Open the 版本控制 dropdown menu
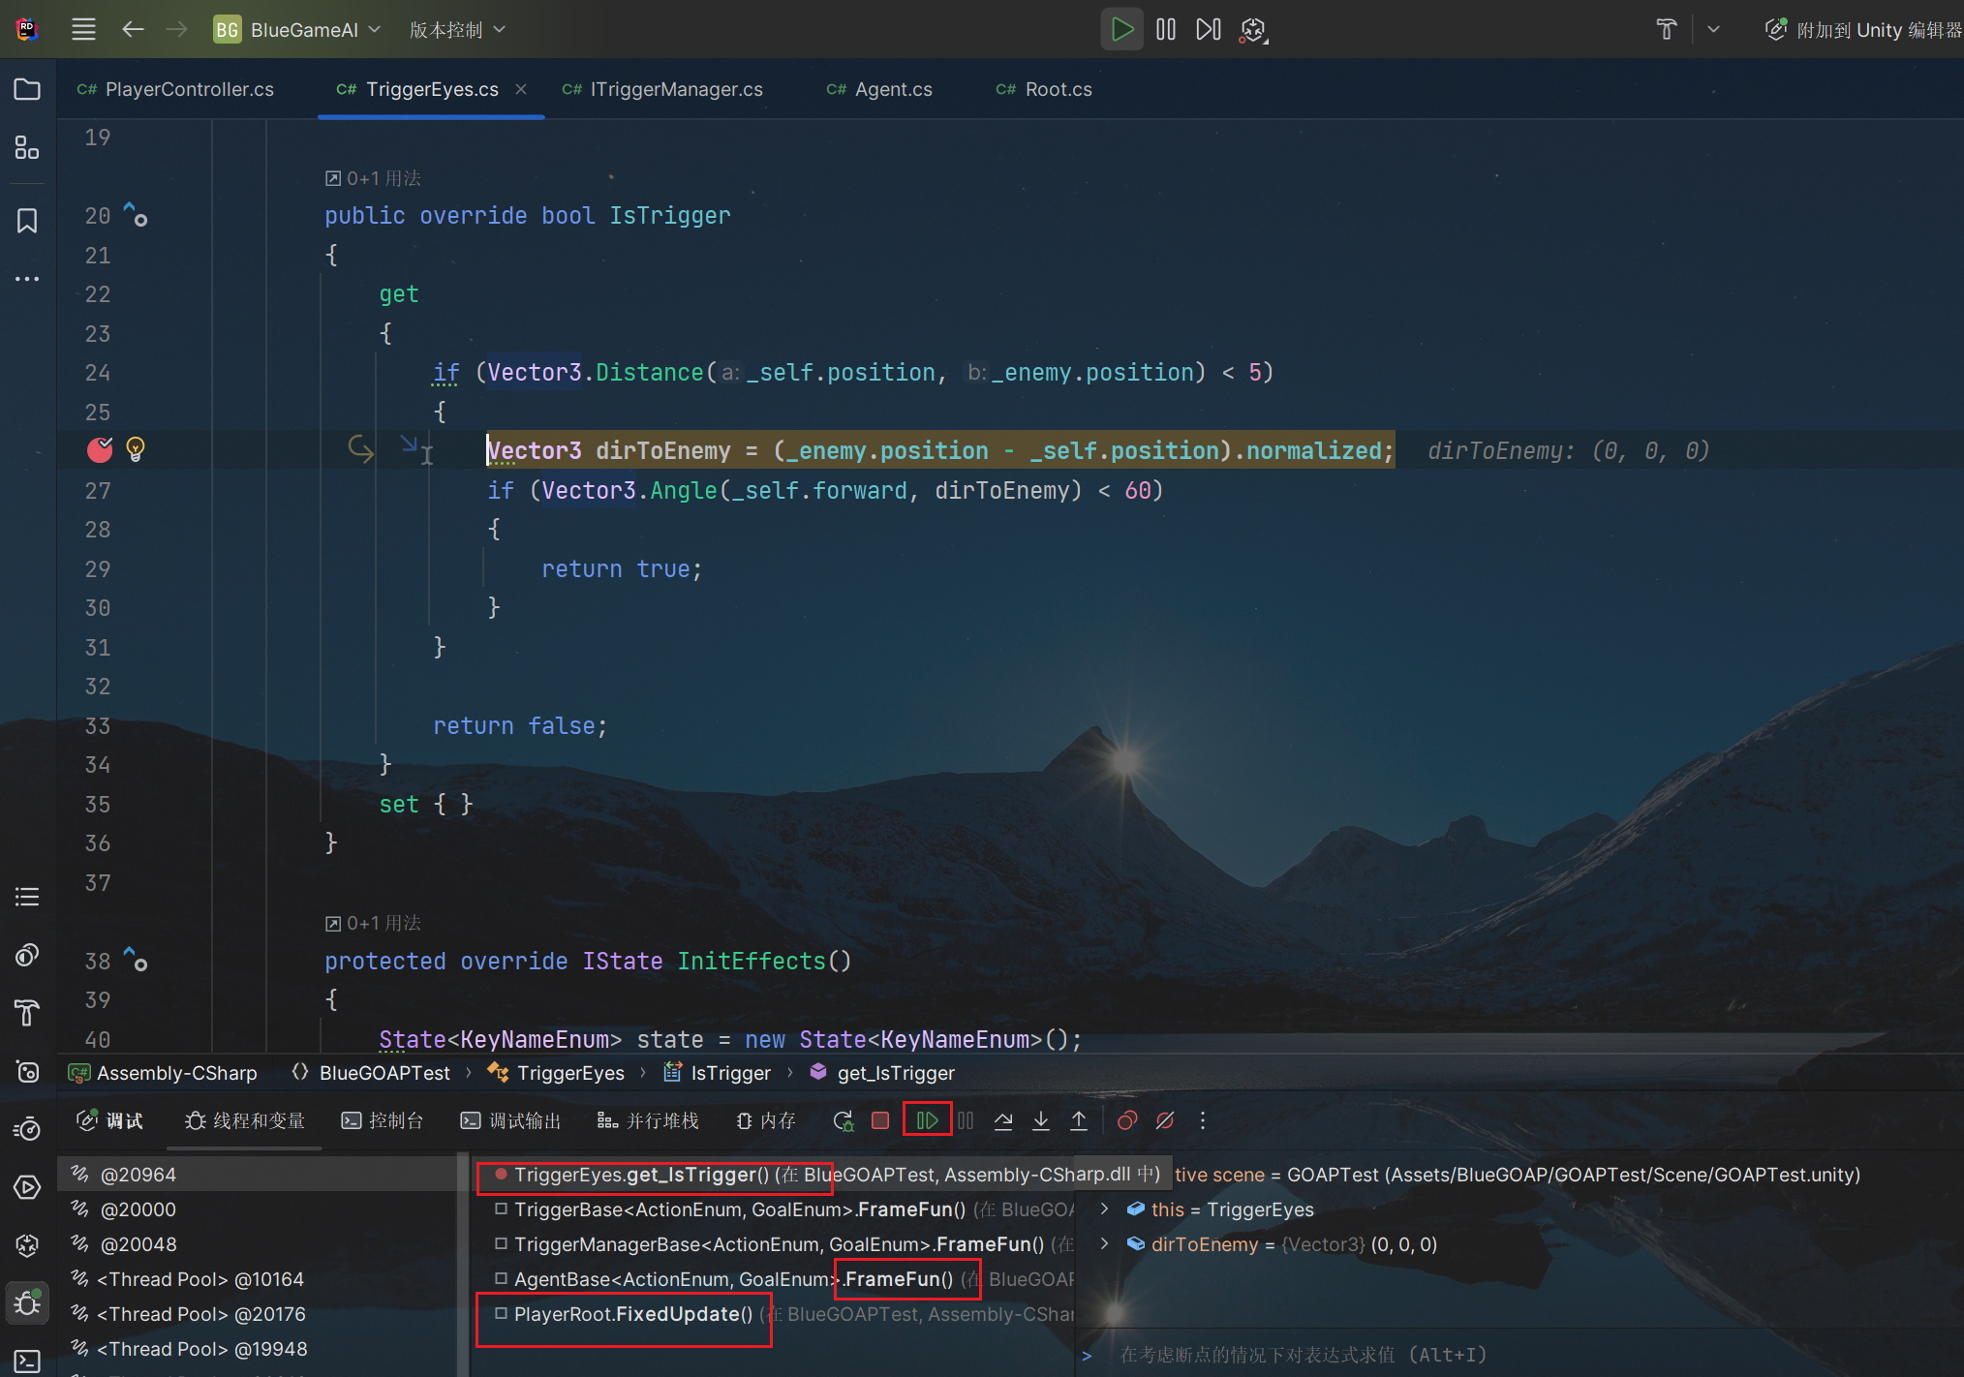The width and height of the screenshot is (1964, 1377). (457, 30)
